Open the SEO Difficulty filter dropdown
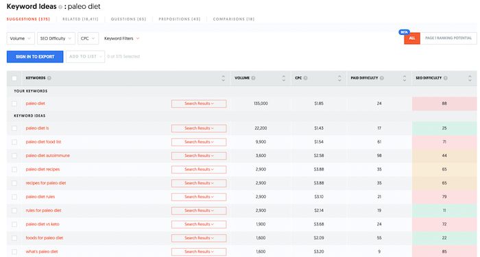Viewport: 480px width, 257px height. [x=56, y=38]
